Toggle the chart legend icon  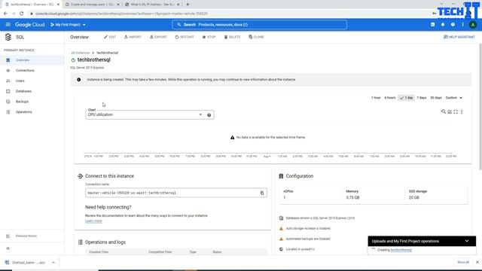pyautogui.click(x=450, y=111)
